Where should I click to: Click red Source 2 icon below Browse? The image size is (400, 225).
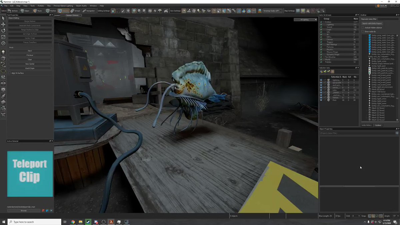pyautogui.click(x=43, y=210)
